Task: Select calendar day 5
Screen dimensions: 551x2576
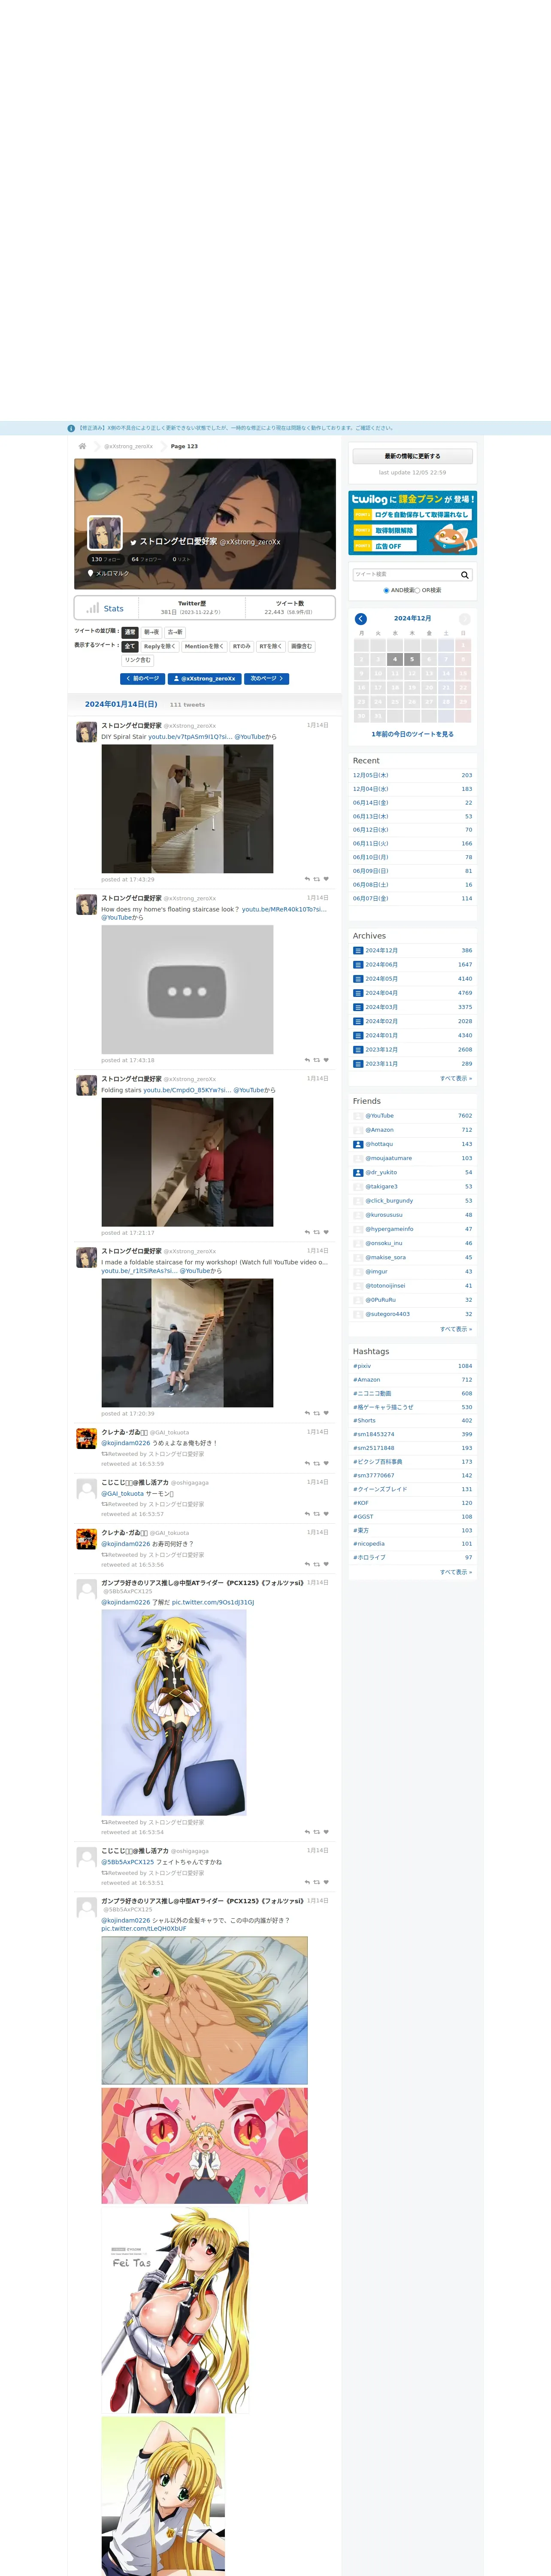Action: [412, 659]
